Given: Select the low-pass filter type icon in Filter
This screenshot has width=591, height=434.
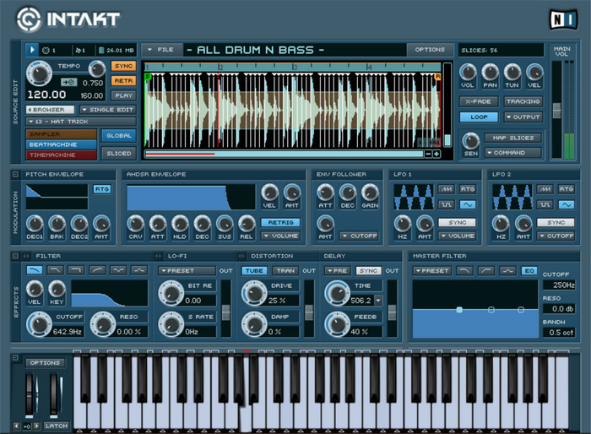Looking at the screenshot, I should [x=35, y=269].
